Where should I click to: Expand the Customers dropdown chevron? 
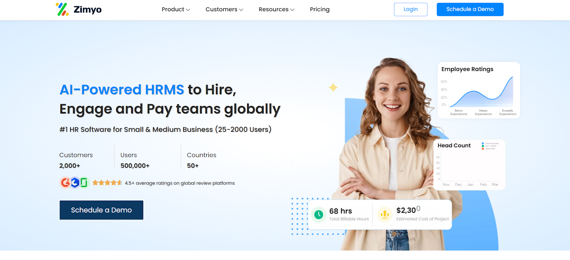241,10
